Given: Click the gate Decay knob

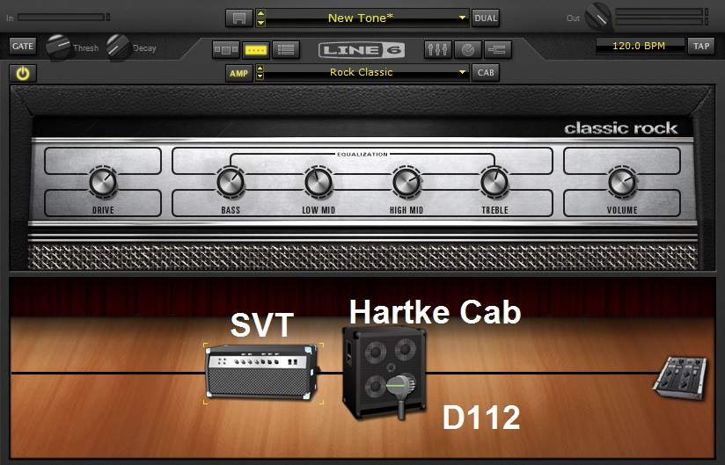Looking at the screenshot, I should tap(119, 47).
